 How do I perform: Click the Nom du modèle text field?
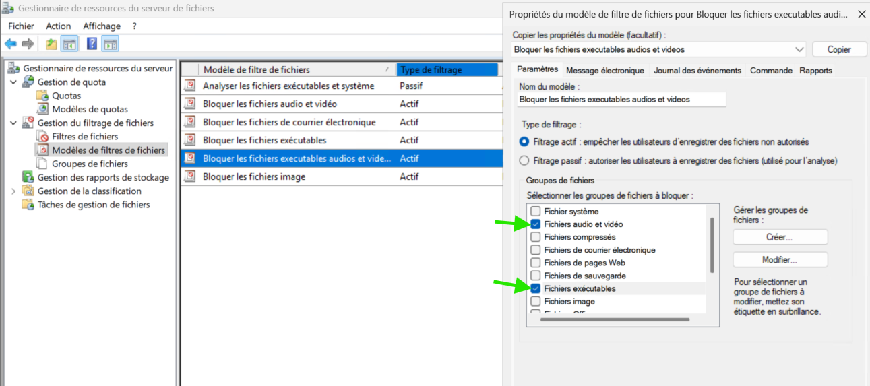[x=621, y=100]
